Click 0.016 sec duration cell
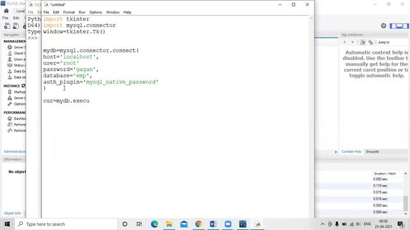Screen dimensions: 410x230 380,199
